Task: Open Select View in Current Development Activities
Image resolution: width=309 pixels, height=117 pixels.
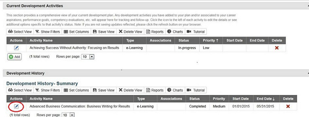Action: [20, 32]
